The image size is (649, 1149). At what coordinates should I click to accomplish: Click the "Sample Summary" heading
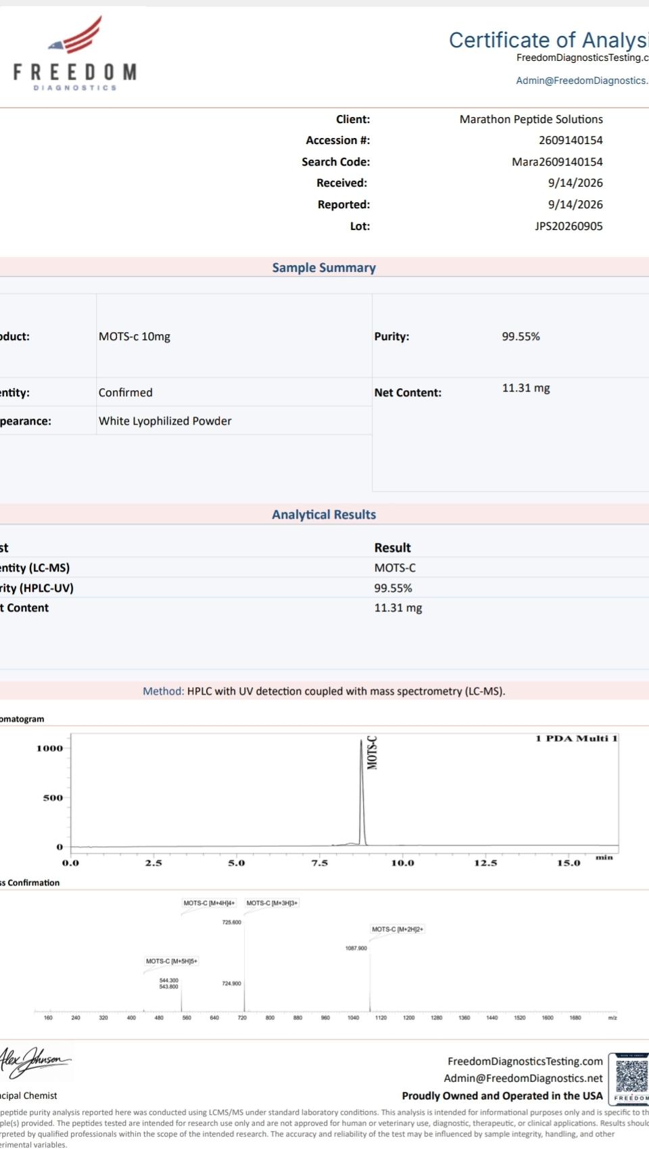(324, 268)
